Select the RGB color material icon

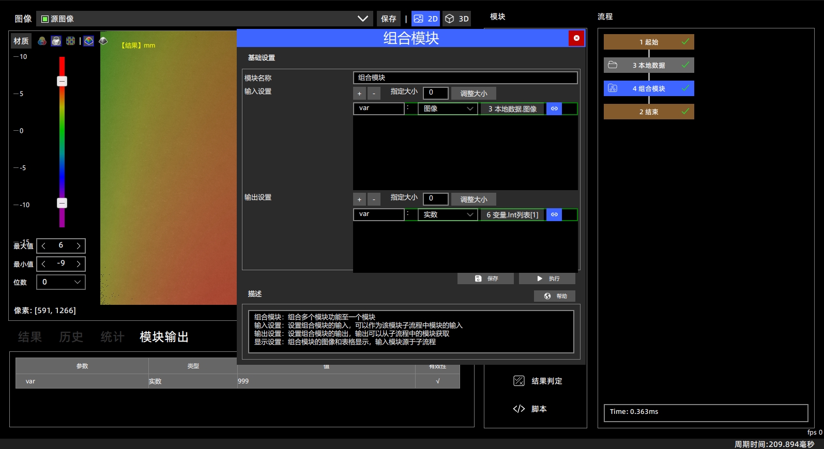pyautogui.click(x=42, y=41)
